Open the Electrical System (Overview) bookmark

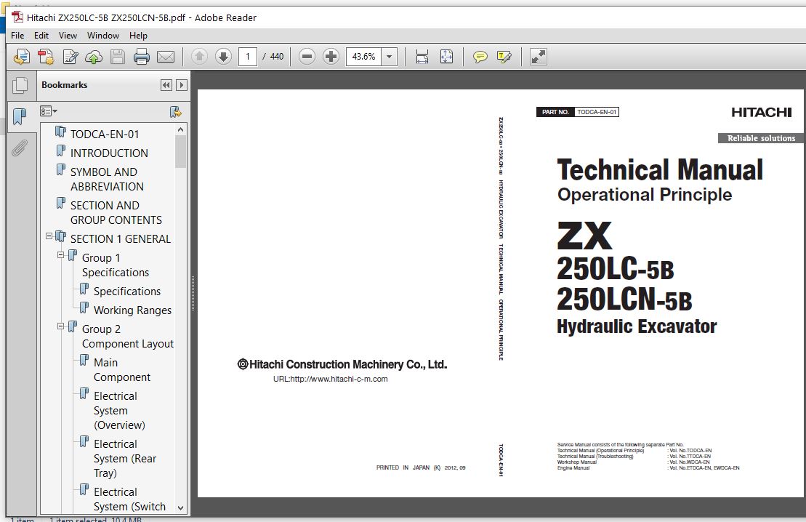point(119,410)
